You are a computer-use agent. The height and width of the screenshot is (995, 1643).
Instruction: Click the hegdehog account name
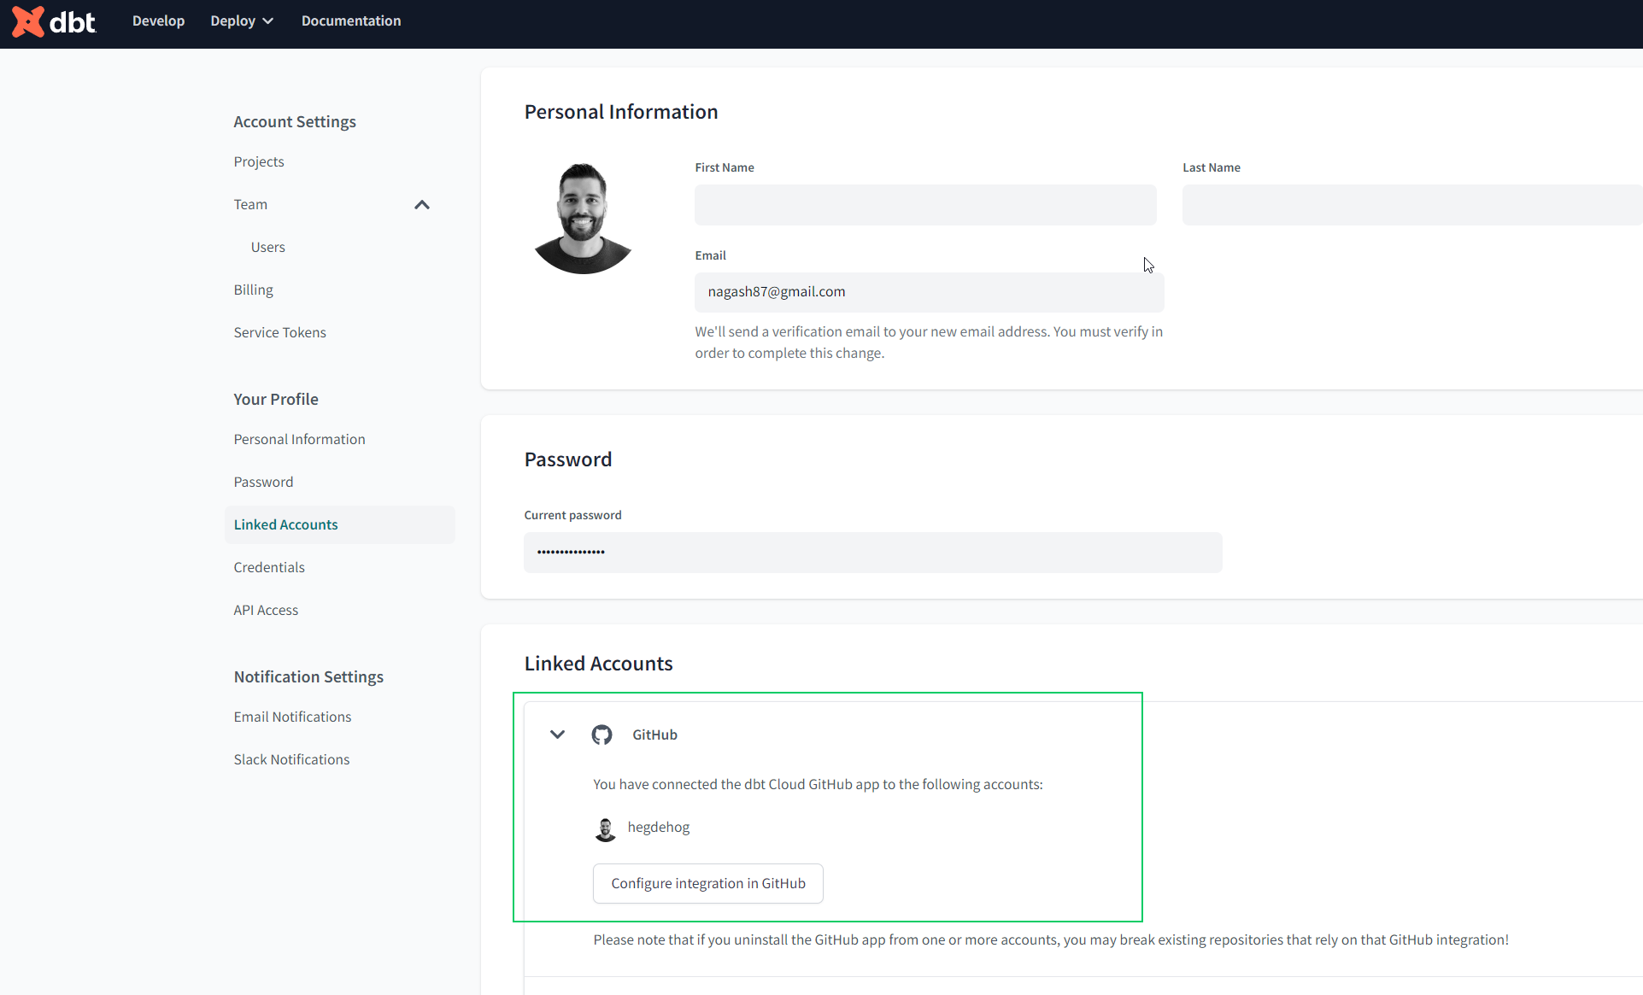(659, 827)
